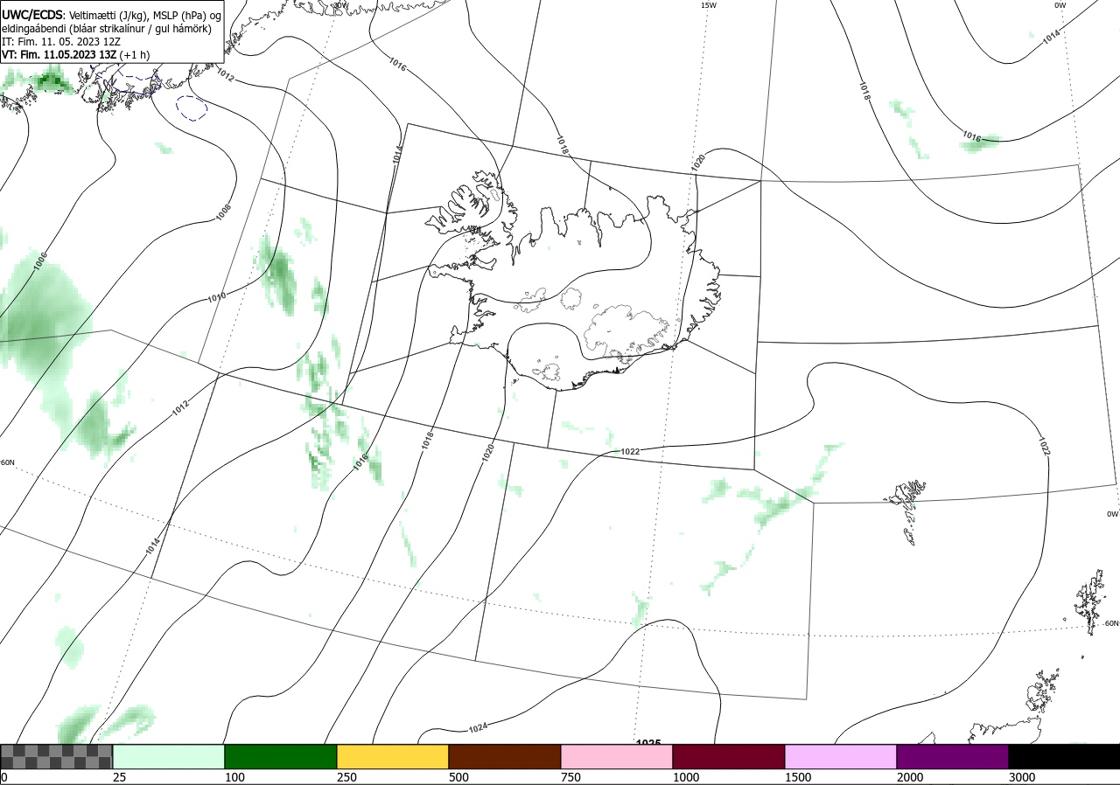This screenshot has width=1120, height=785.
Task: Click the "UWC/ECDS" title heading
Action: pos(32,15)
